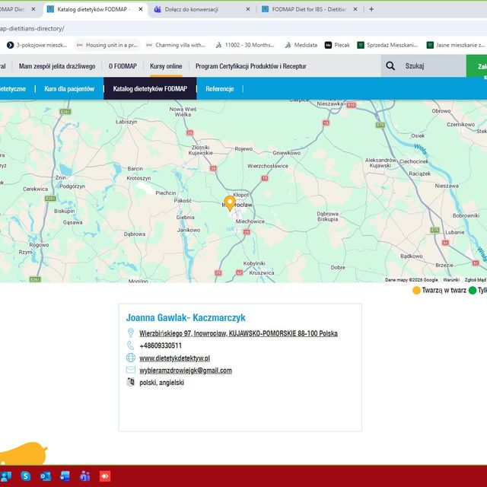The height and width of the screenshot is (487, 487).
Task: Open the Medidata bookmark
Action: point(301,45)
